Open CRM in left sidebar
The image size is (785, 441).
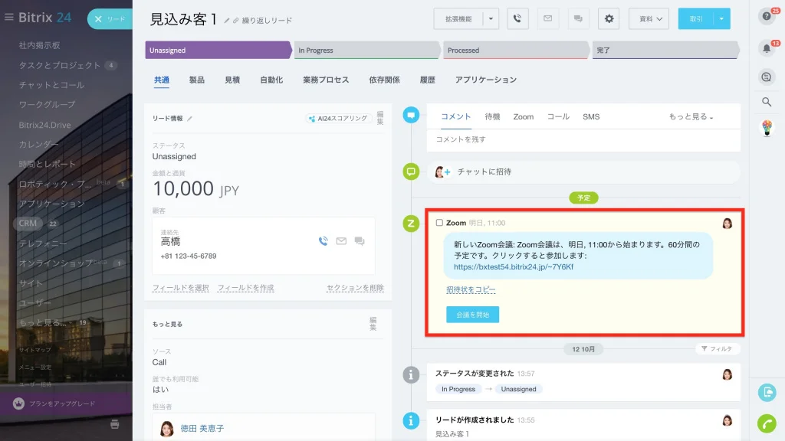[x=28, y=223]
